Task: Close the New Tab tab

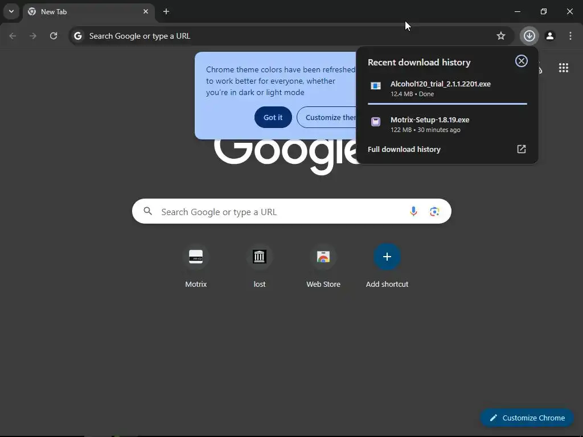Action: tap(146, 11)
